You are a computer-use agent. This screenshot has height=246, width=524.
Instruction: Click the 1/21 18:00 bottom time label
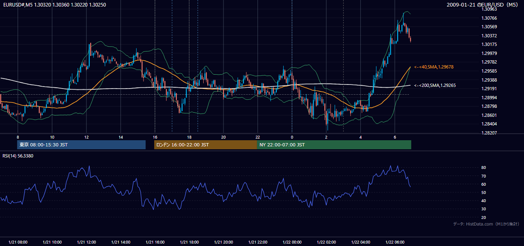pyautogui.click(x=189, y=242)
